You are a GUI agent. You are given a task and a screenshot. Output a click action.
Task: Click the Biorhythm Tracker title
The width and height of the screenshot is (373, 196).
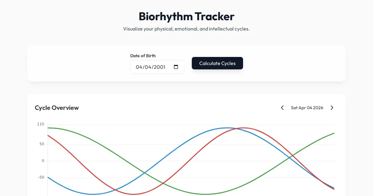[x=186, y=16]
